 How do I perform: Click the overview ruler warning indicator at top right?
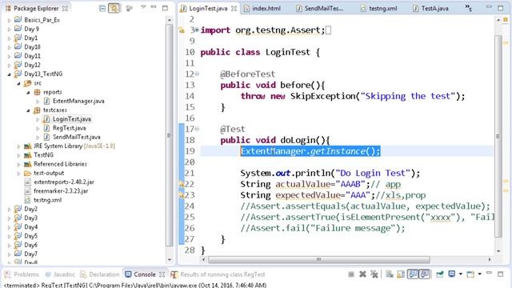[506, 20]
